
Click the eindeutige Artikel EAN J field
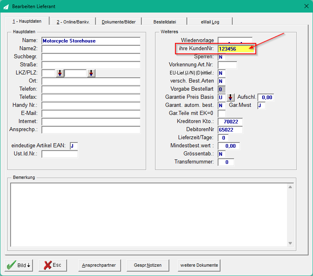tap(74, 146)
